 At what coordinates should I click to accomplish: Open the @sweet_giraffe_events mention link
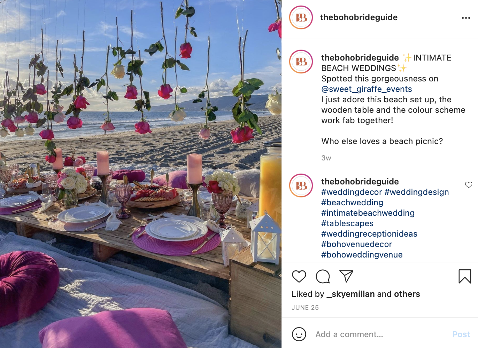[367, 89]
